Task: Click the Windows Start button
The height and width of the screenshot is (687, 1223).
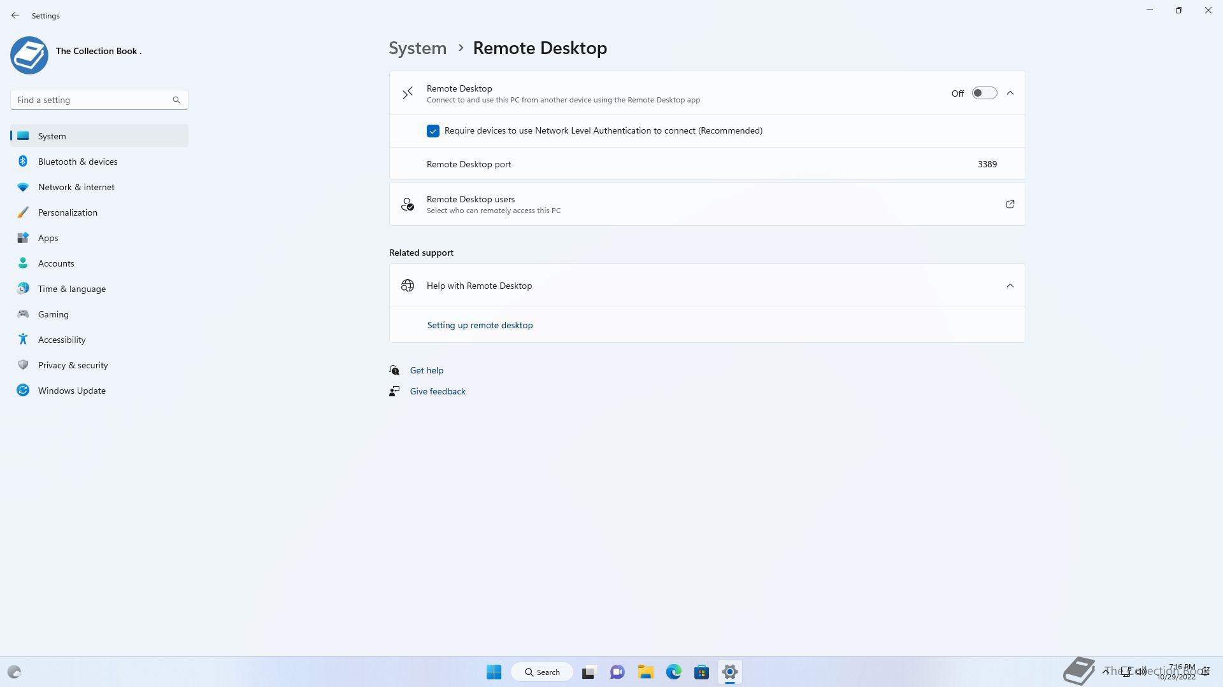Action: 494,672
